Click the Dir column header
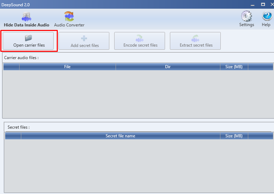 (168, 67)
